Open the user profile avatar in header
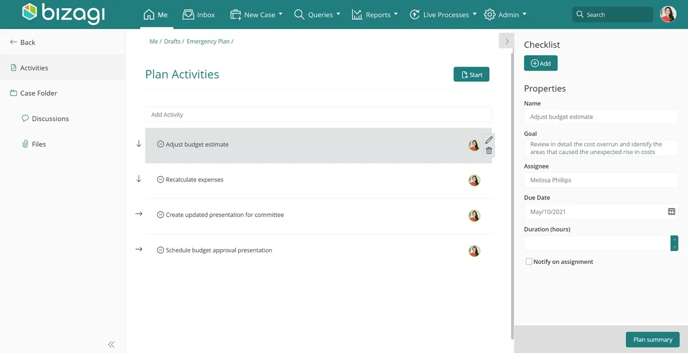688x353 pixels. [x=668, y=14]
